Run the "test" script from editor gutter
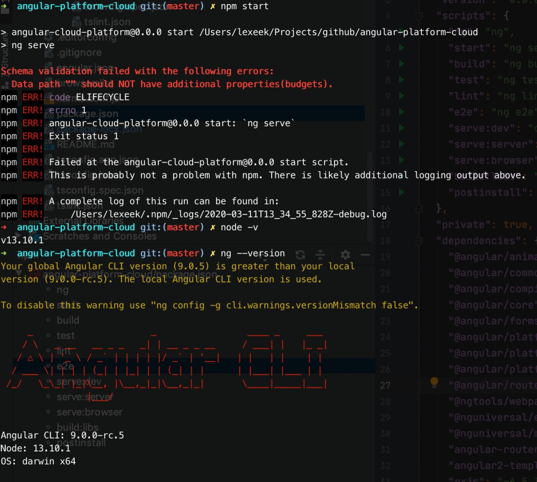The height and width of the screenshot is (482, 537). (x=401, y=80)
